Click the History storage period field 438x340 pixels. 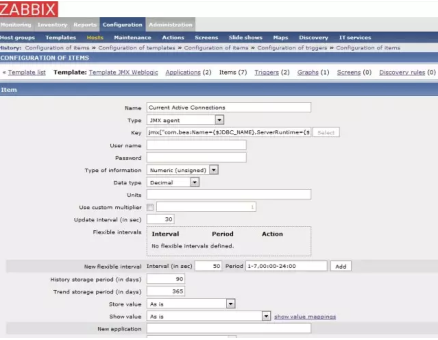(166, 279)
